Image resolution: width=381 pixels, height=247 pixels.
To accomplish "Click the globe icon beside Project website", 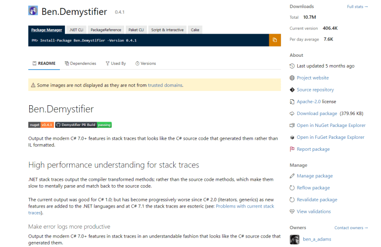I will [292, 78].
